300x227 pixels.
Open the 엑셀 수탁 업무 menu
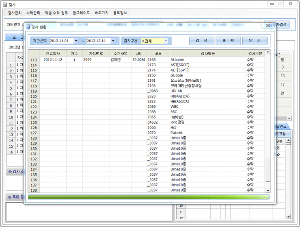56,13
